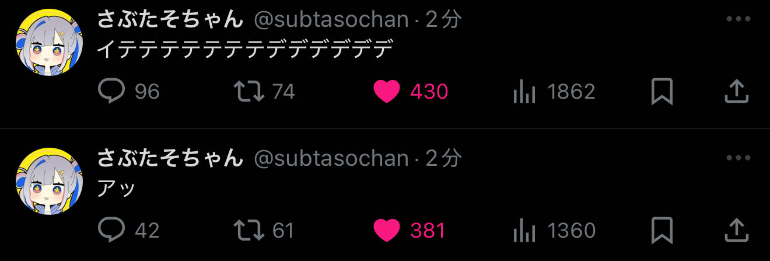Open the イテテテテ tweet text
The image size is (770, 261).
[x=244, y=50]
